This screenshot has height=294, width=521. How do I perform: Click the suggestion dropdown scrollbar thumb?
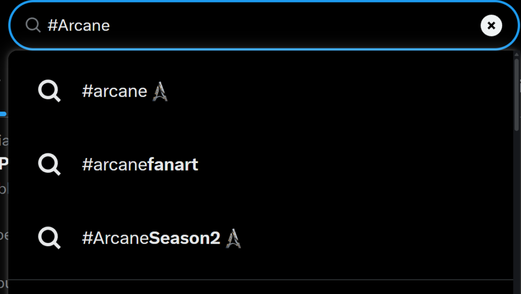(516, 95)
